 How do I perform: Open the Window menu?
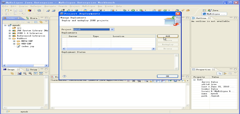109,6
